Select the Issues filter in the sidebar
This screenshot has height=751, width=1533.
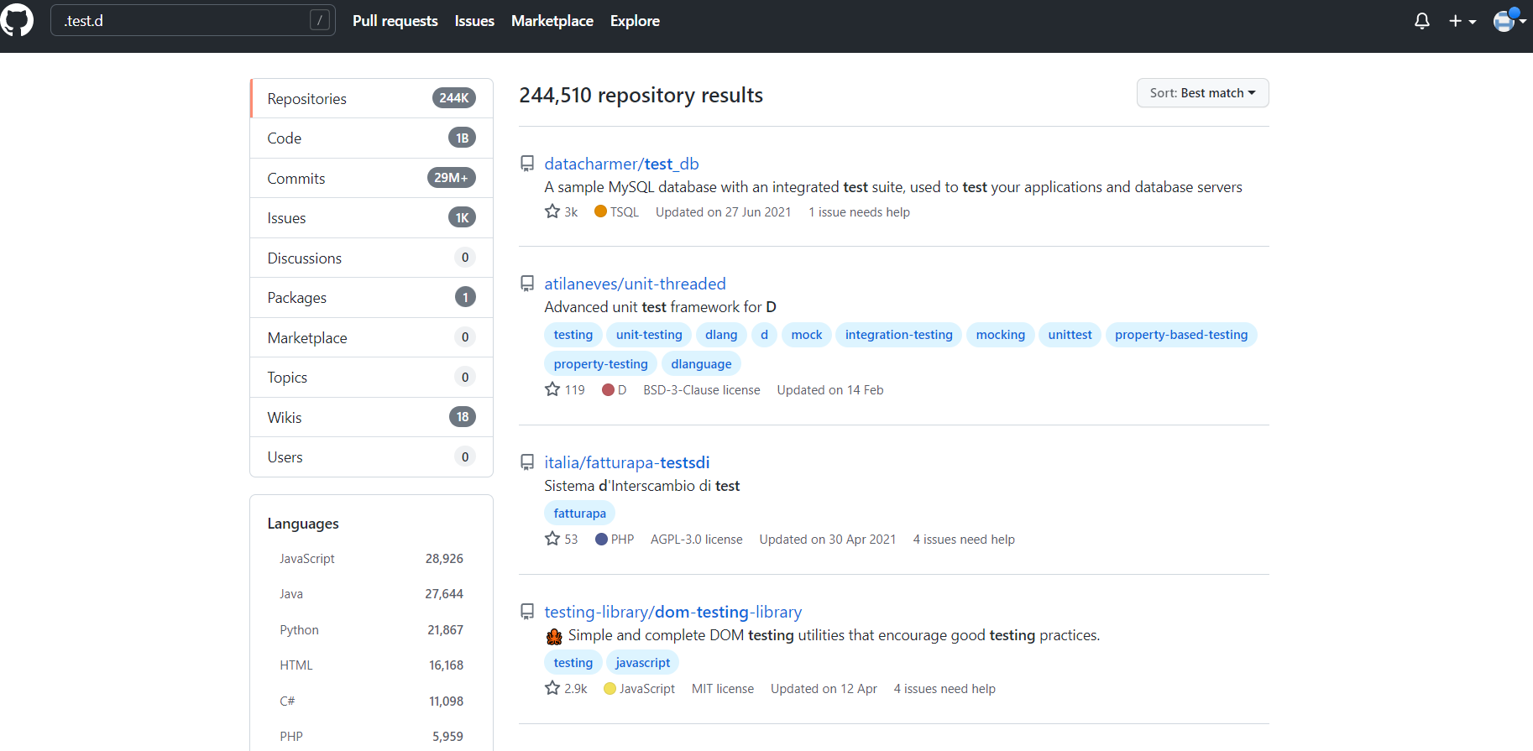(371, 218)
